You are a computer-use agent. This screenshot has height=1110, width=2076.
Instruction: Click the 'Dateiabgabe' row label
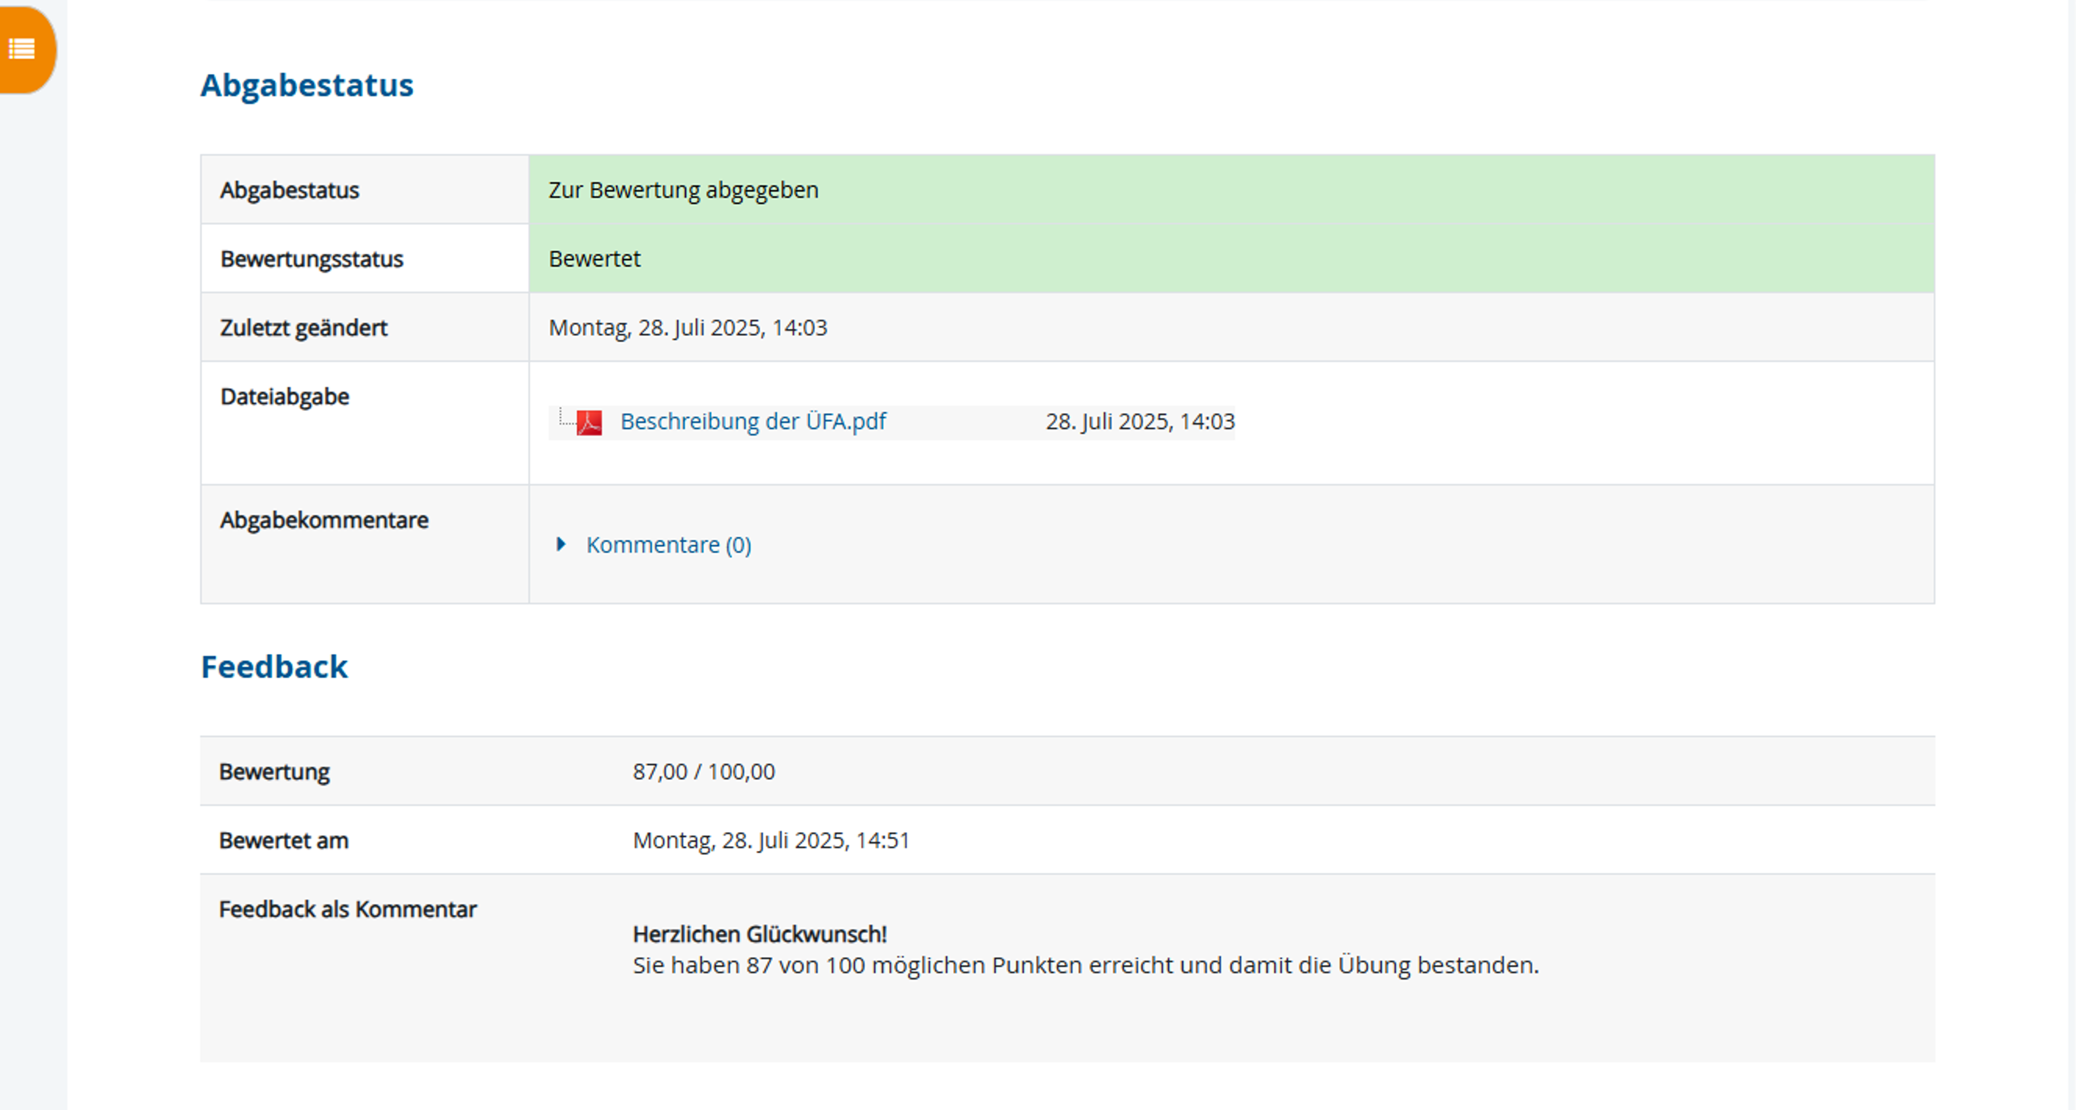285,397
